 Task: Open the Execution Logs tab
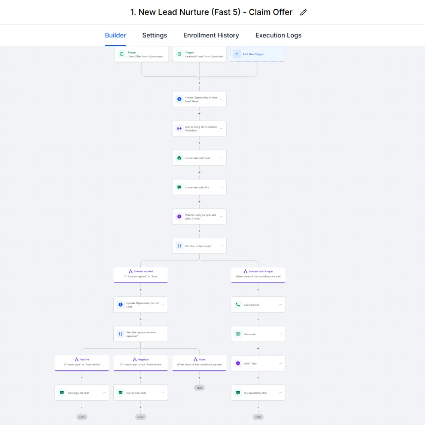coord(278,35)
